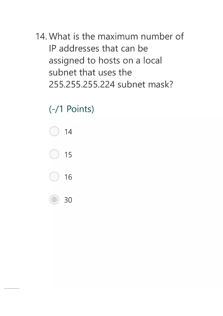Choose the radio button next to 15
The height and width of the screenshot is (316, 223).
(54, 154)
